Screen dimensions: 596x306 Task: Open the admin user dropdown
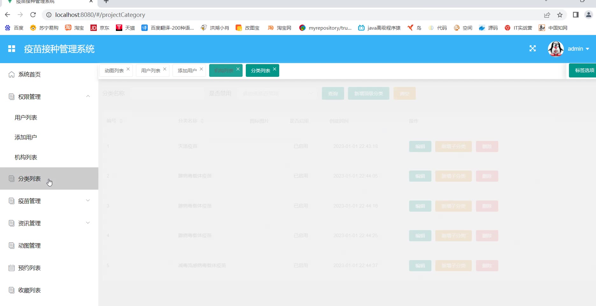578,49
